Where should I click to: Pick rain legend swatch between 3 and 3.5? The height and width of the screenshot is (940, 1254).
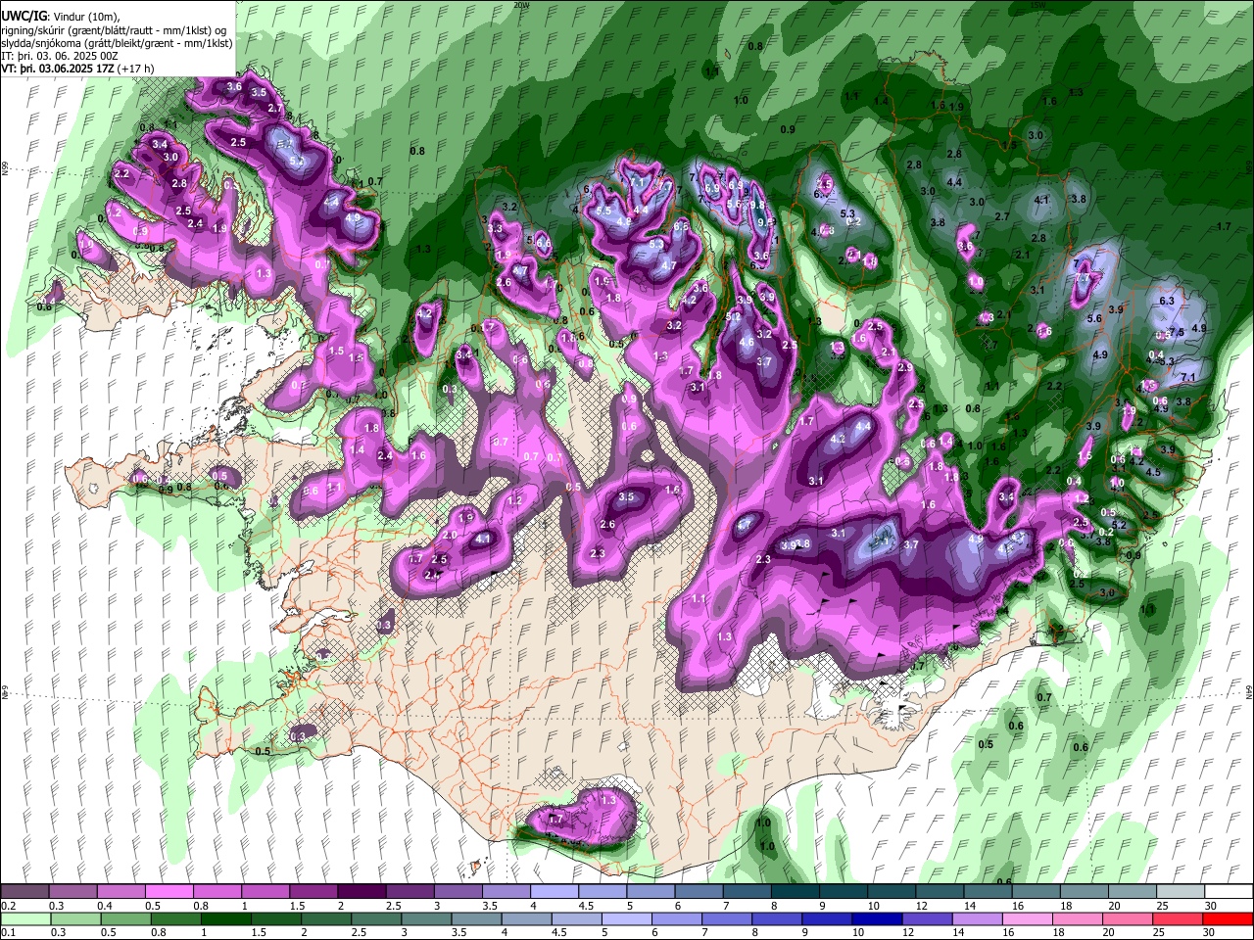426,919
